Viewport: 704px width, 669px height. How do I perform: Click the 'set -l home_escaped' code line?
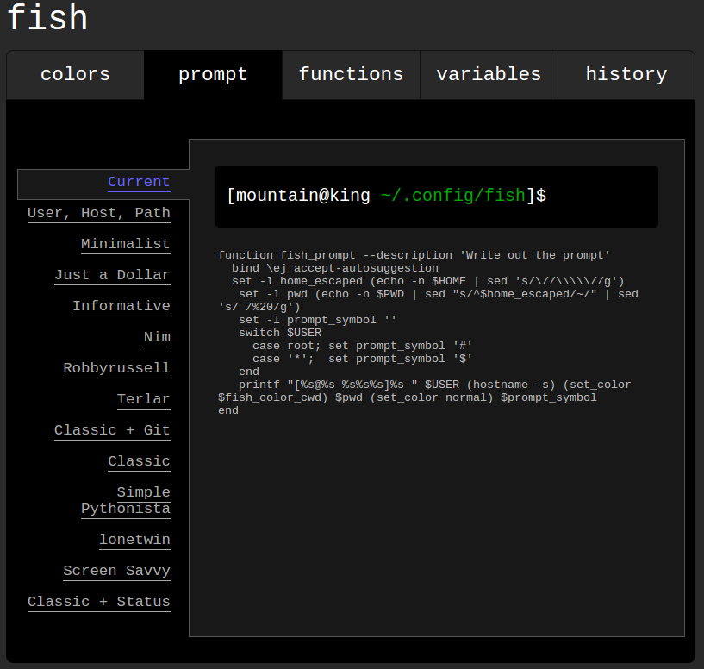(428, 281)
